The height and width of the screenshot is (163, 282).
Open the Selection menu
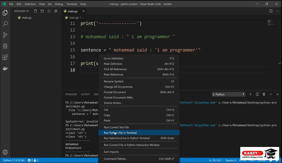pos(30,4)
